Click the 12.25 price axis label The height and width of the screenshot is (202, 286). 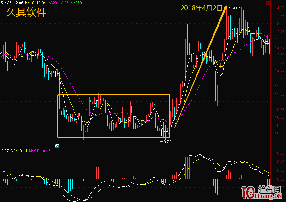(280, 63)
